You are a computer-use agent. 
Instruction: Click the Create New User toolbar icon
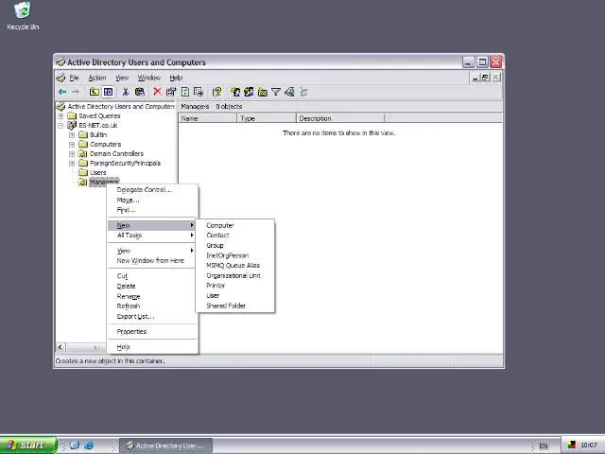[x=235, y=92]
